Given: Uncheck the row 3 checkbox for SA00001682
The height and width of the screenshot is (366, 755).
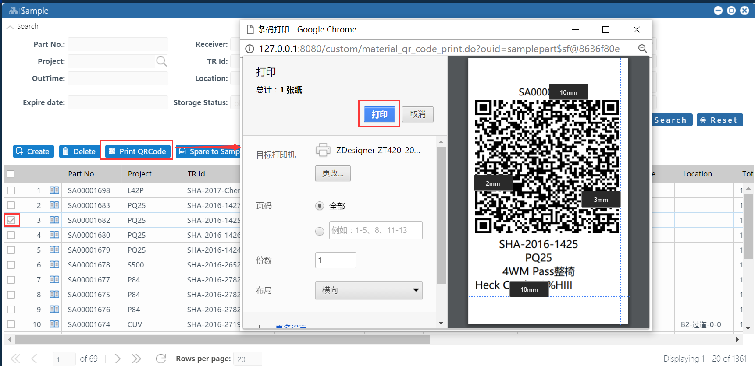Looking at the screenshot, I should point(11,220).
